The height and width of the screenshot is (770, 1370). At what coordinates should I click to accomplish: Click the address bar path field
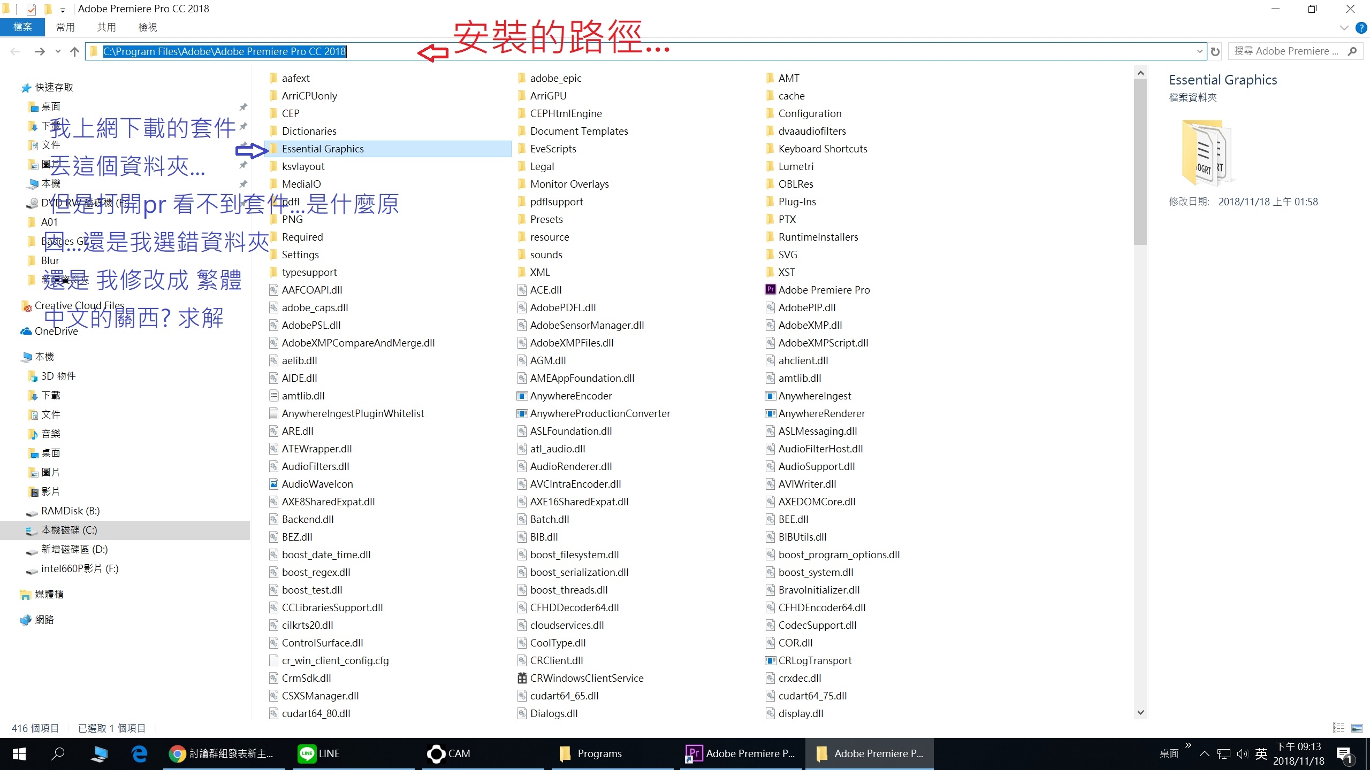coord(645,51)
